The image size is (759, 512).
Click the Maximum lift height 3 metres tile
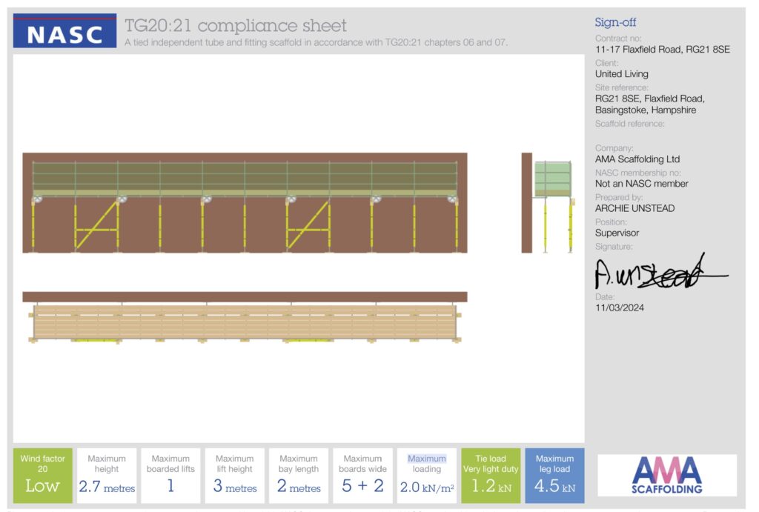coord(235,475)
